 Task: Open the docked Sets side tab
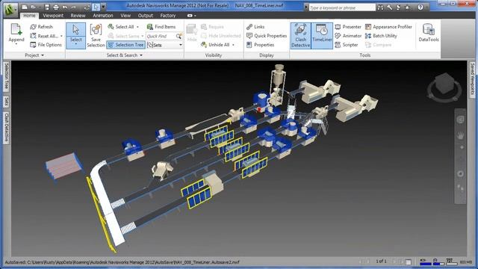click(x=6, y=102)
